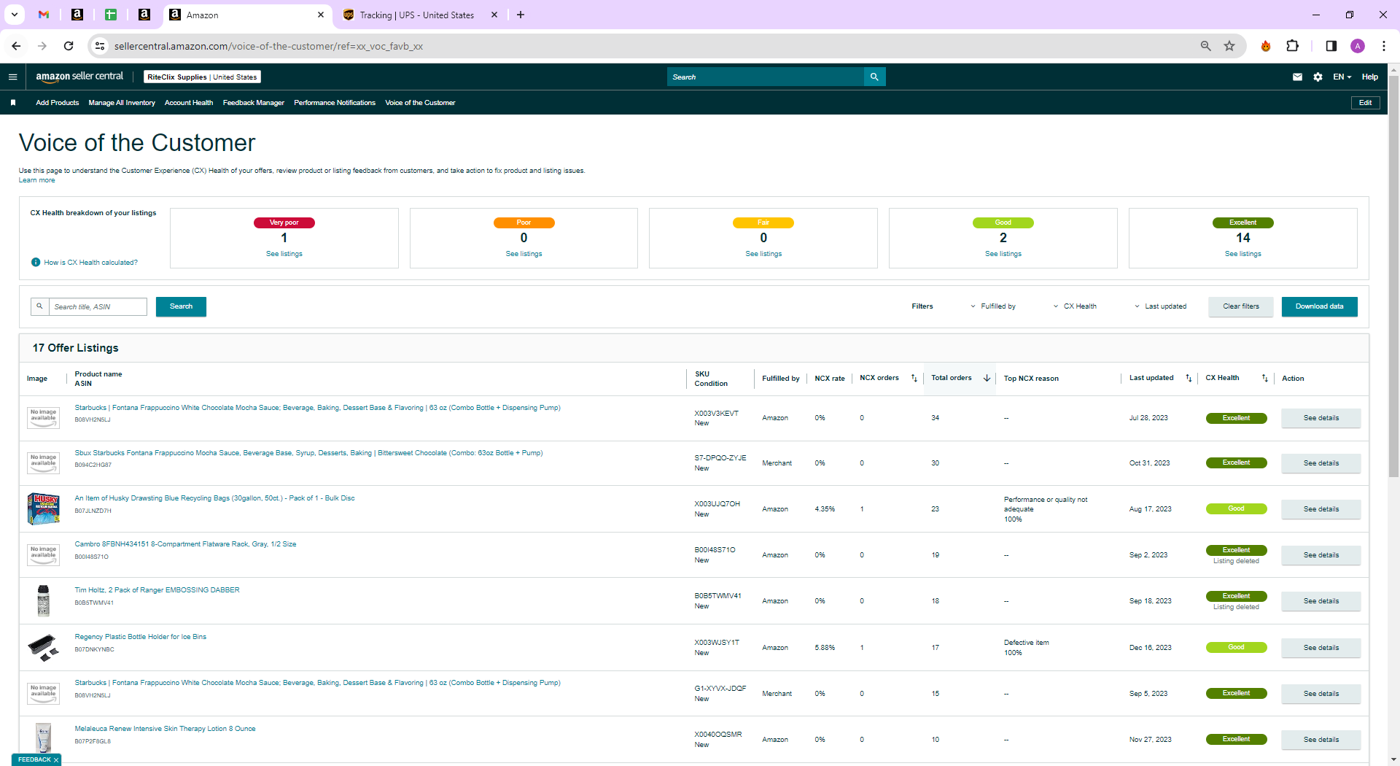This screenshot has width=1400, height=766.
Task: Click the top search magnifier button
Action: pos(874,77)
